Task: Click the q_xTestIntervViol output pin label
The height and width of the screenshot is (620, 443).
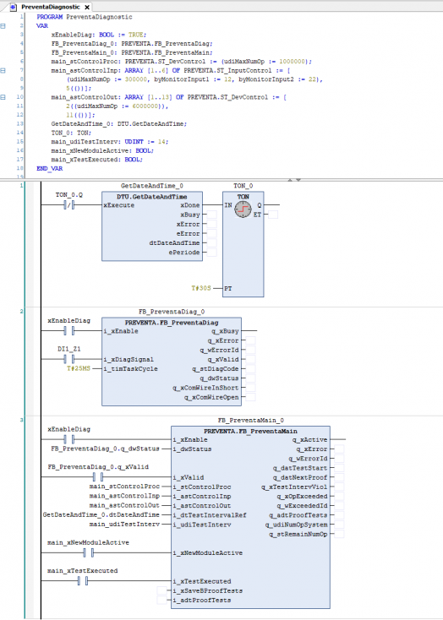Action: coord(294,487)
